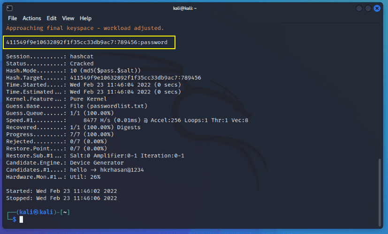Click the 'Candidates.#1' hello to hkrhasan@1234 line
The width and height of the screenshot is (388, 234).
[x=75, y=170]
